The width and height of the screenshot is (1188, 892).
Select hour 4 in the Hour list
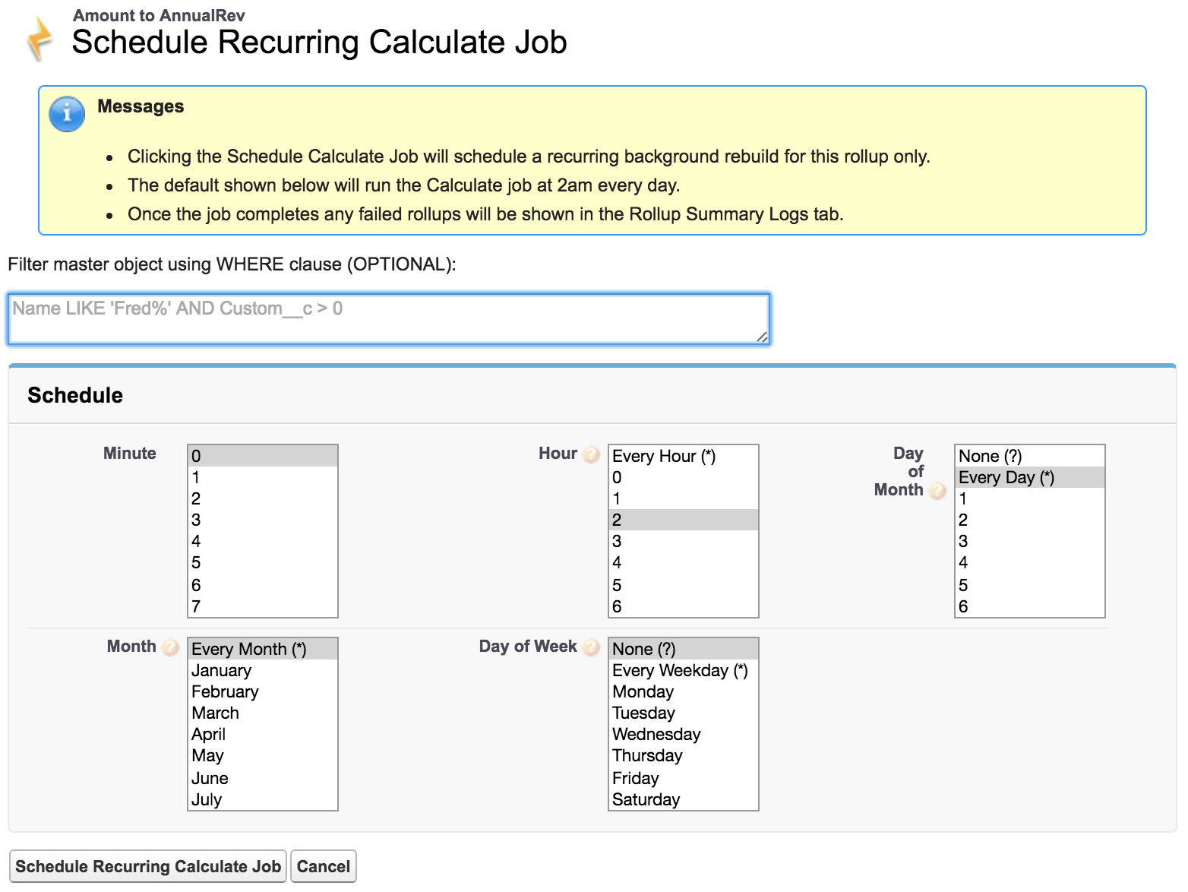click(682, 563)
